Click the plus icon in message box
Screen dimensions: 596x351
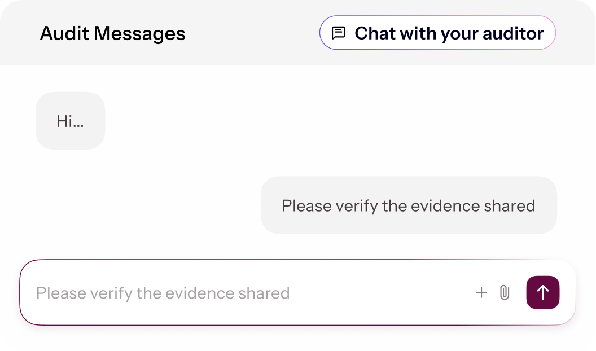pos(481,292)
